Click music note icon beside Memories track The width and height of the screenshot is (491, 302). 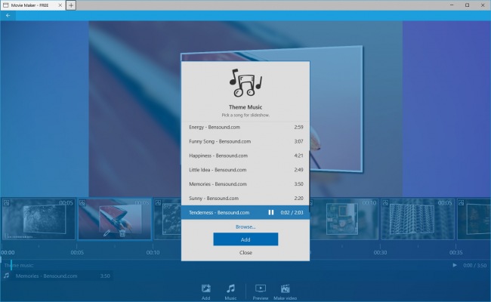(x=6, y=276)
